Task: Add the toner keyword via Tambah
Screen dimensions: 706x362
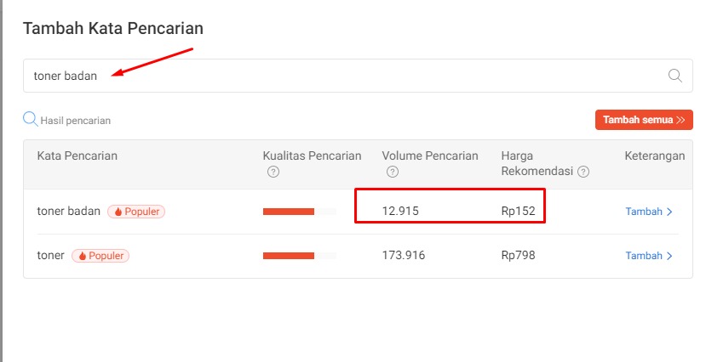Action: pyautogui.click(x=649, y=256)
